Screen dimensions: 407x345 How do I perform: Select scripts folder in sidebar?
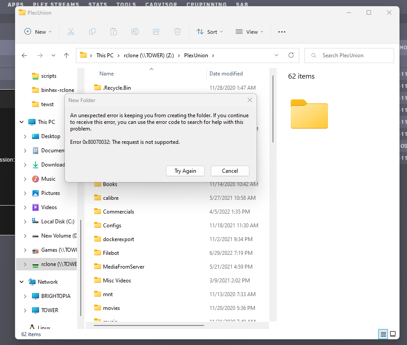tap(48, 76)
